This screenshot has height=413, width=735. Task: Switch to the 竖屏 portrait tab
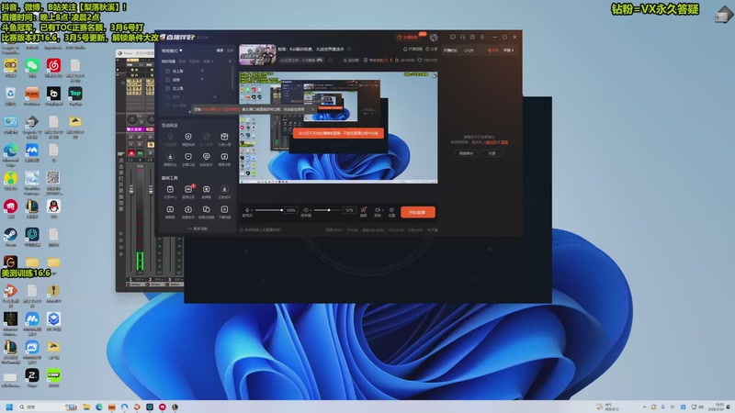230,50
